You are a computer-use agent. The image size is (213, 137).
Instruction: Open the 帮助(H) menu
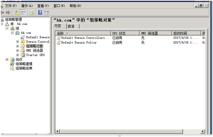[x=75, y=6]
